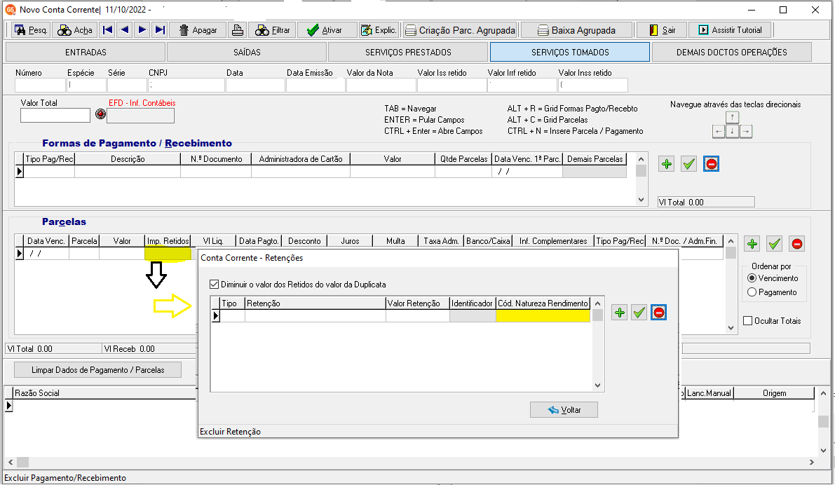Click Valor Retenção column header

[418, 303]
